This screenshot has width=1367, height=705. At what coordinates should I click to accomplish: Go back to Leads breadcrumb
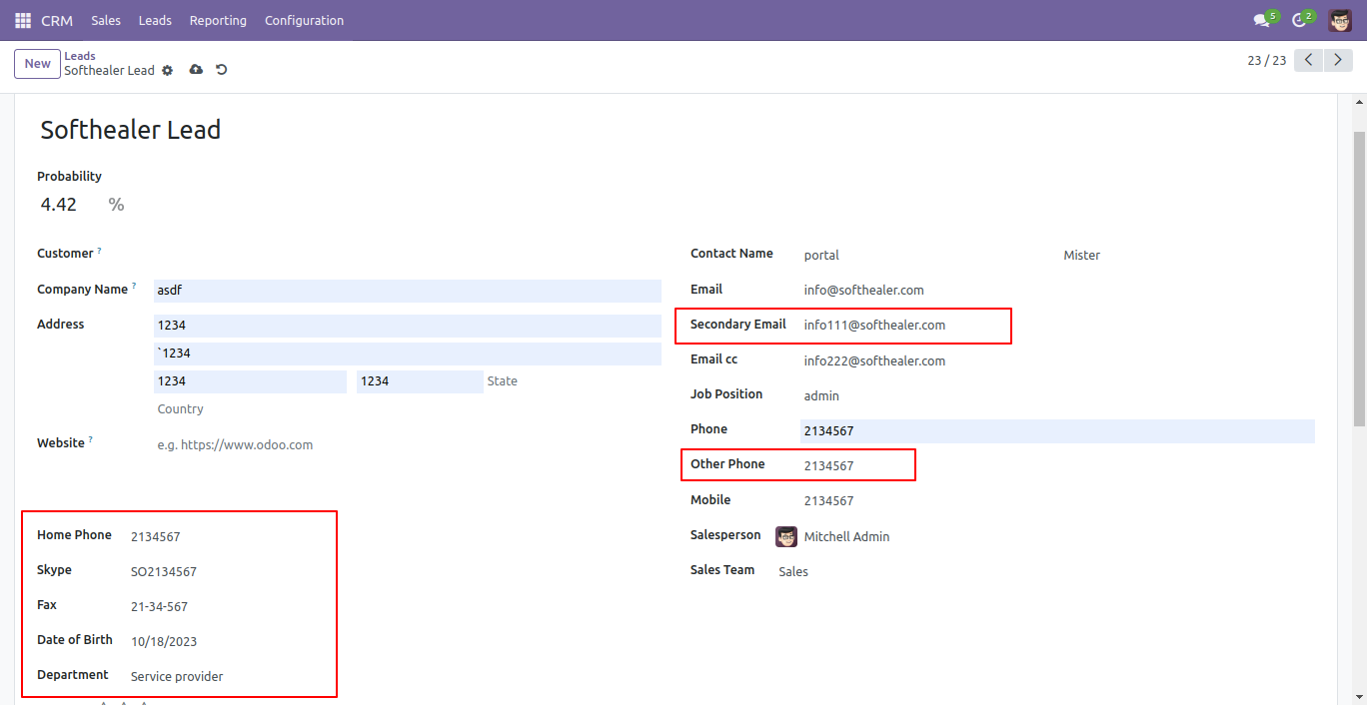[80, 56]
